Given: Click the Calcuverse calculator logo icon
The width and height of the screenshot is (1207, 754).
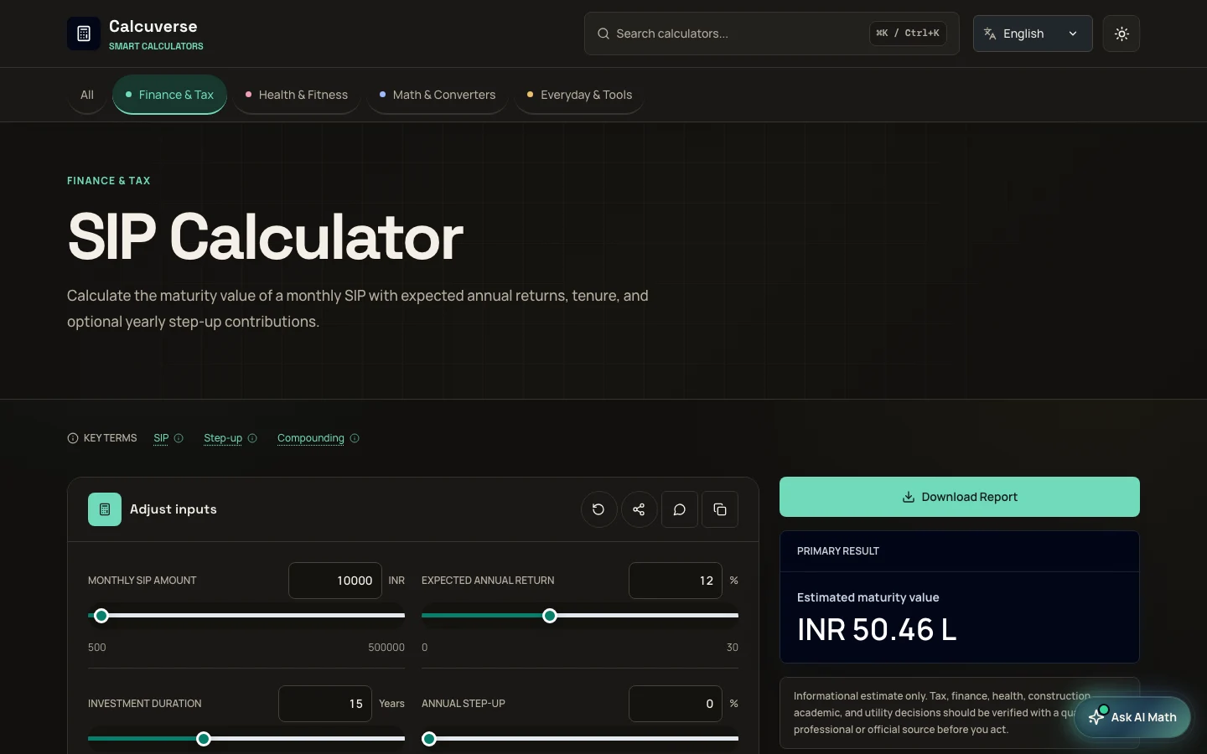Looking at the screenshot, I should coord(84,34).
